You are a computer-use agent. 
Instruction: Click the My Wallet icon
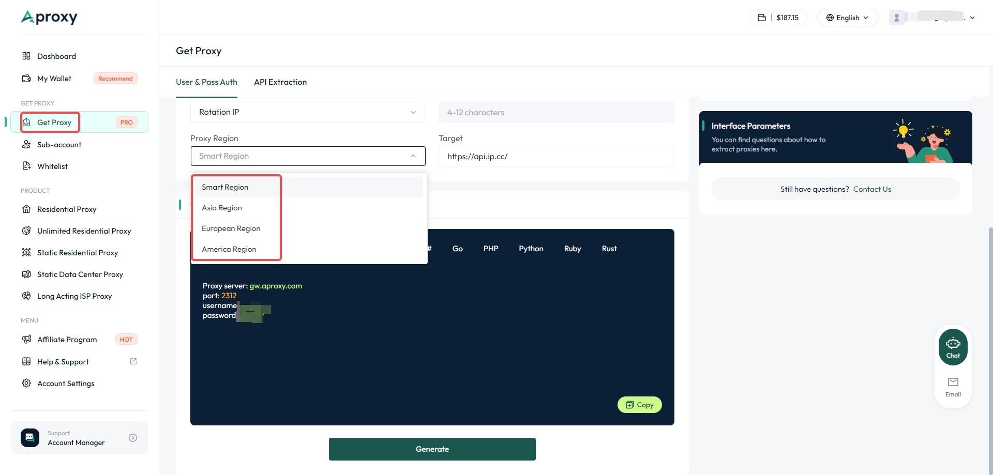coord(26,79)
